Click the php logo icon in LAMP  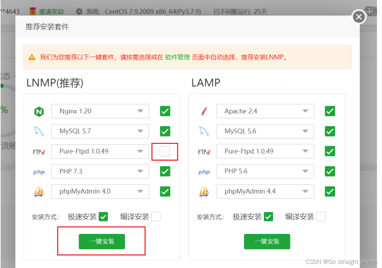point(204,172)
